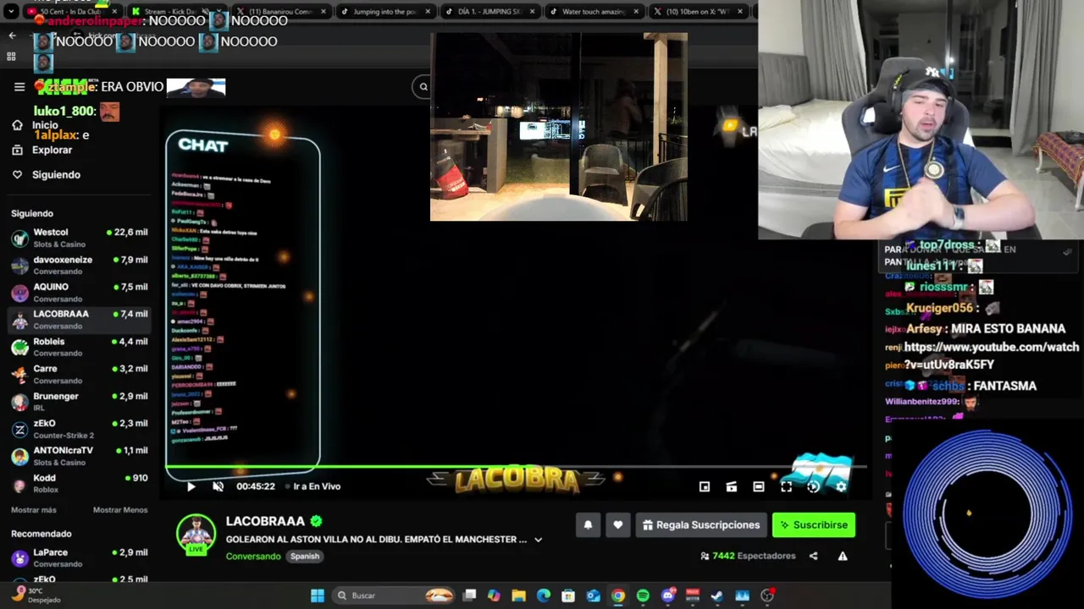The height and width of the screenshot is (609, 1084).
Task: Unmute the stream audio speaker icon
Action: pyautogui.click(x=218, y=486)
